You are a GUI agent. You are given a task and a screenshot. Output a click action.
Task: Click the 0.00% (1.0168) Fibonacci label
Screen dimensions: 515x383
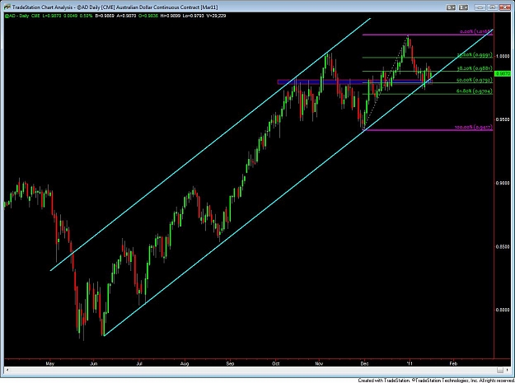(476, 31)
